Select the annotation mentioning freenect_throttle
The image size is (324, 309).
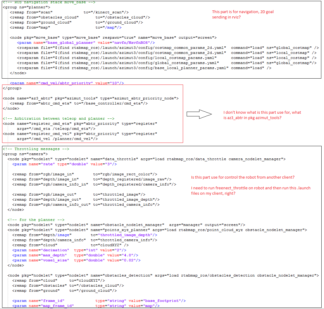pyautogui.click(x=243, y=191)
